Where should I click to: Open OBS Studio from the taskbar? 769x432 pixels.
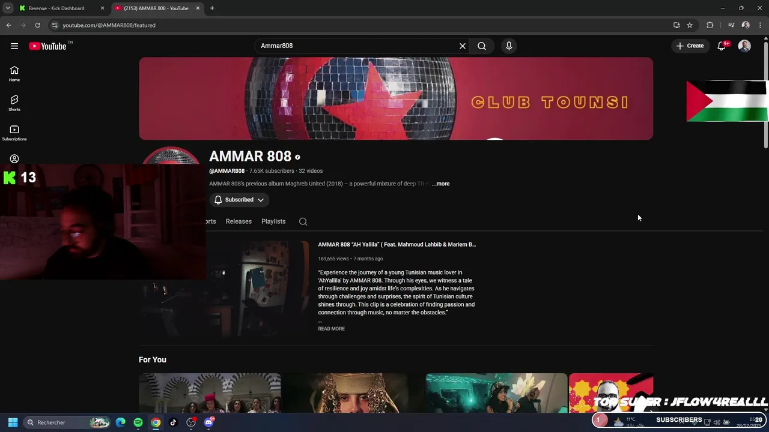(x=191, y=422)
